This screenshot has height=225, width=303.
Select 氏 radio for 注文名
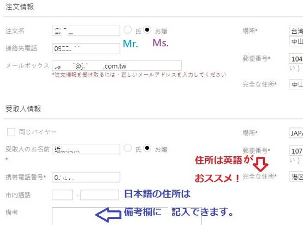pos(128,30)
